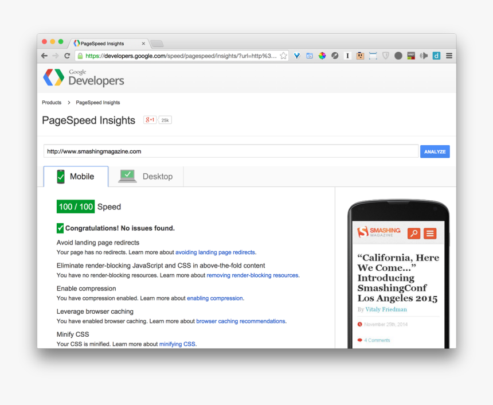The height and width of the screenshot is (405, 493).
Task: Click the gray shield extension icon
Action: coord(386,56)
